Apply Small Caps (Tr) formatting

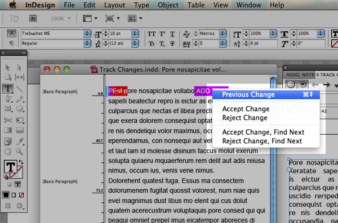[152, 44]
